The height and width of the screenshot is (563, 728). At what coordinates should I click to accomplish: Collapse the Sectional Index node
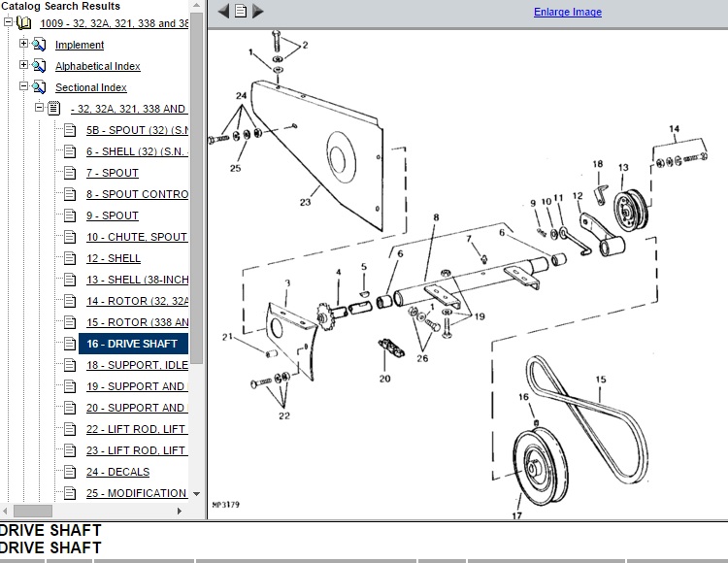tap(24, 87)
